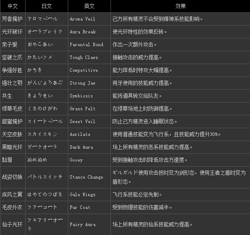The width and height of the screenshot is (250, 235).
Task: Select the Parental Bond cell
Action: [89, 44]
